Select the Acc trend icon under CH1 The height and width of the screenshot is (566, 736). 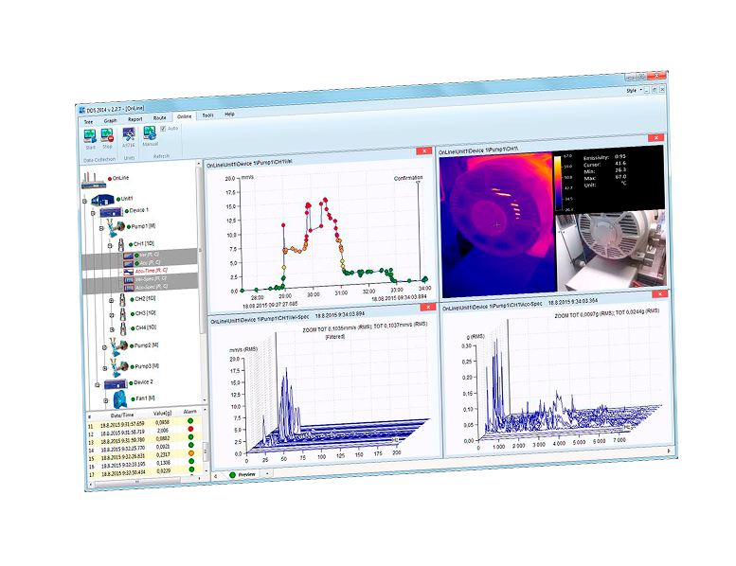[x=128, y=264]
